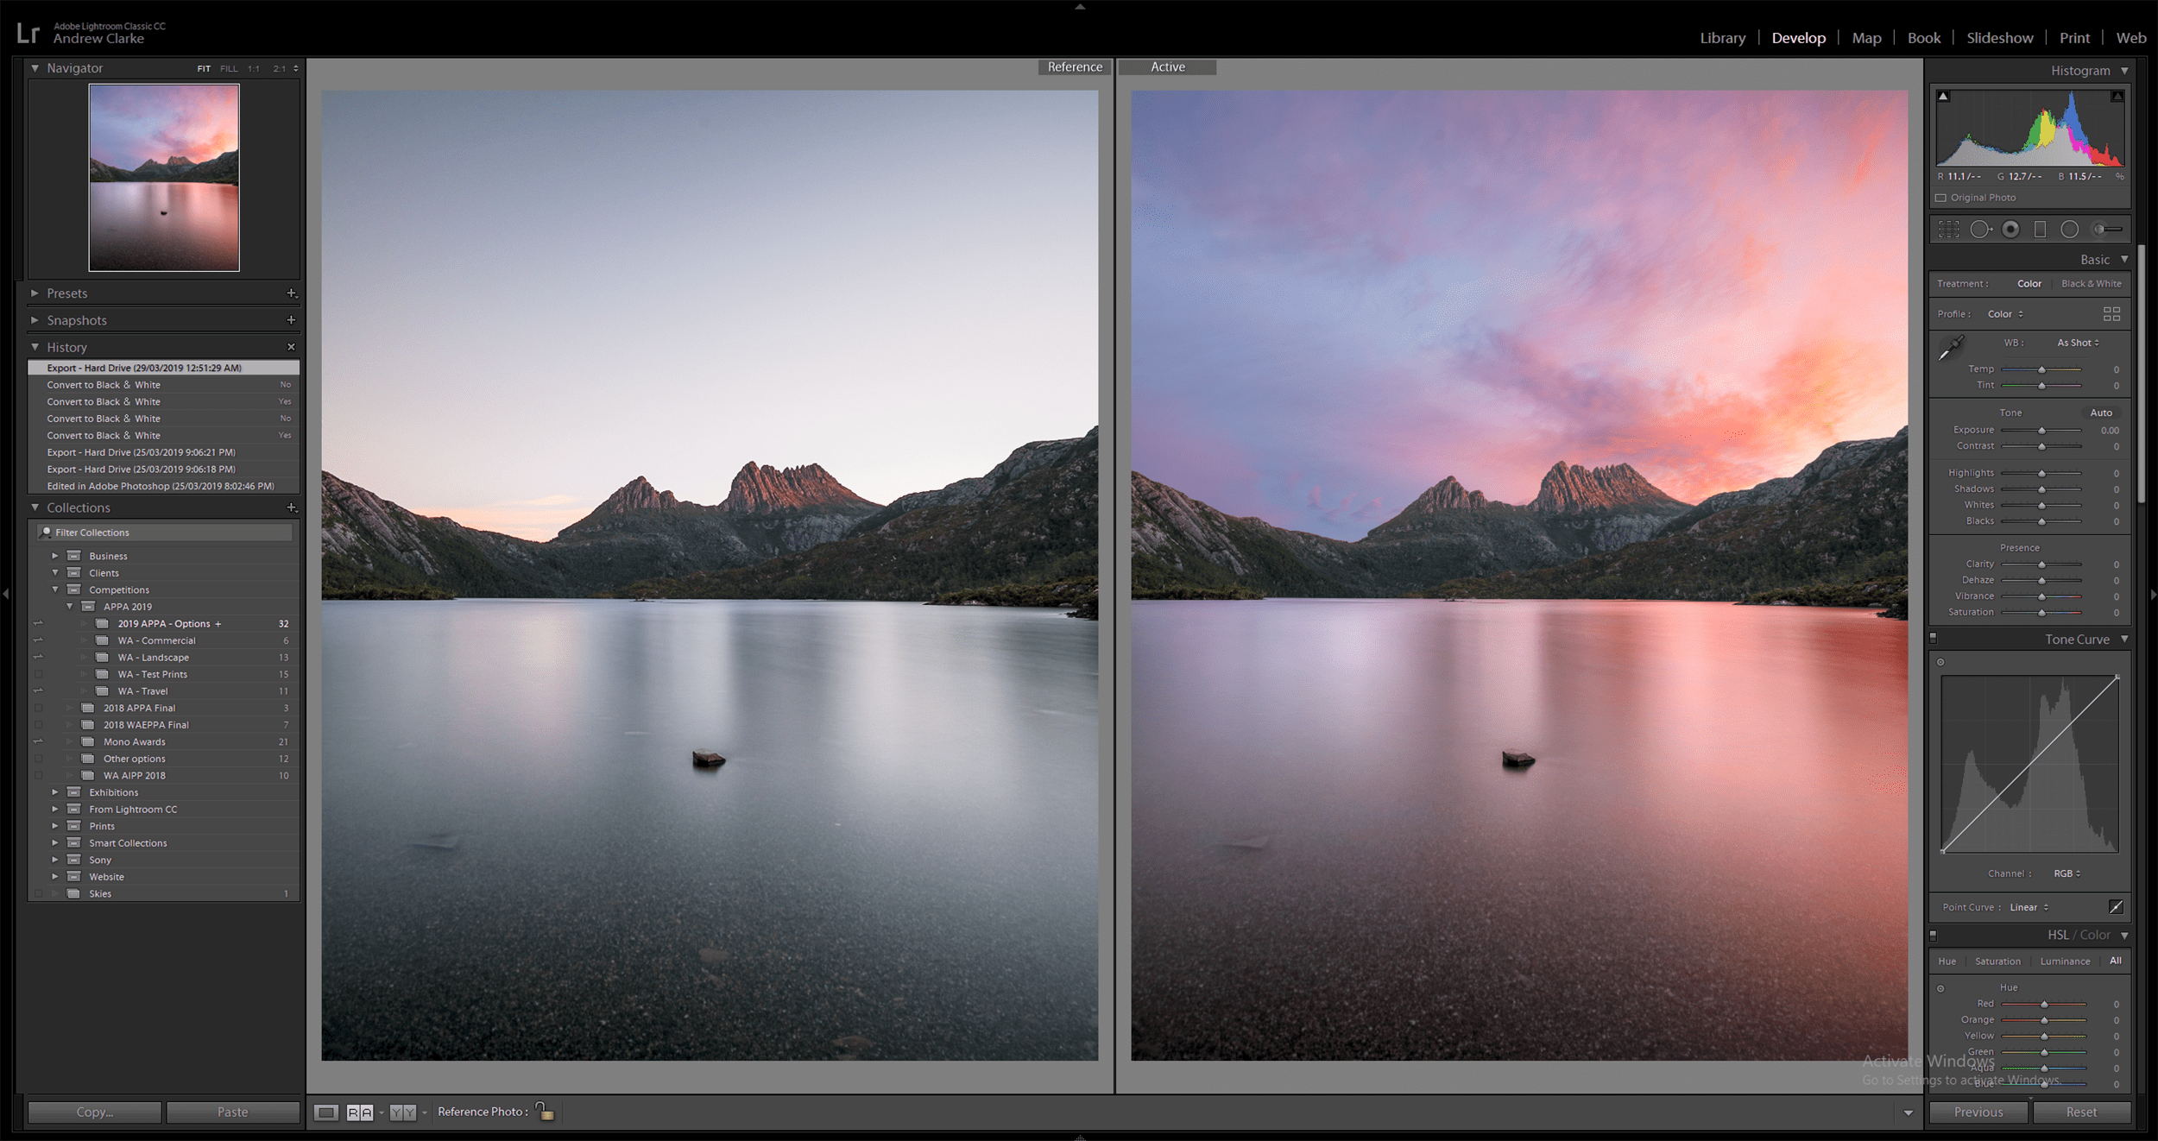This screenshot has width=2158, height=1141.
Task: Toggle the Reference Photo lock icon
Action: [545, 1112]
